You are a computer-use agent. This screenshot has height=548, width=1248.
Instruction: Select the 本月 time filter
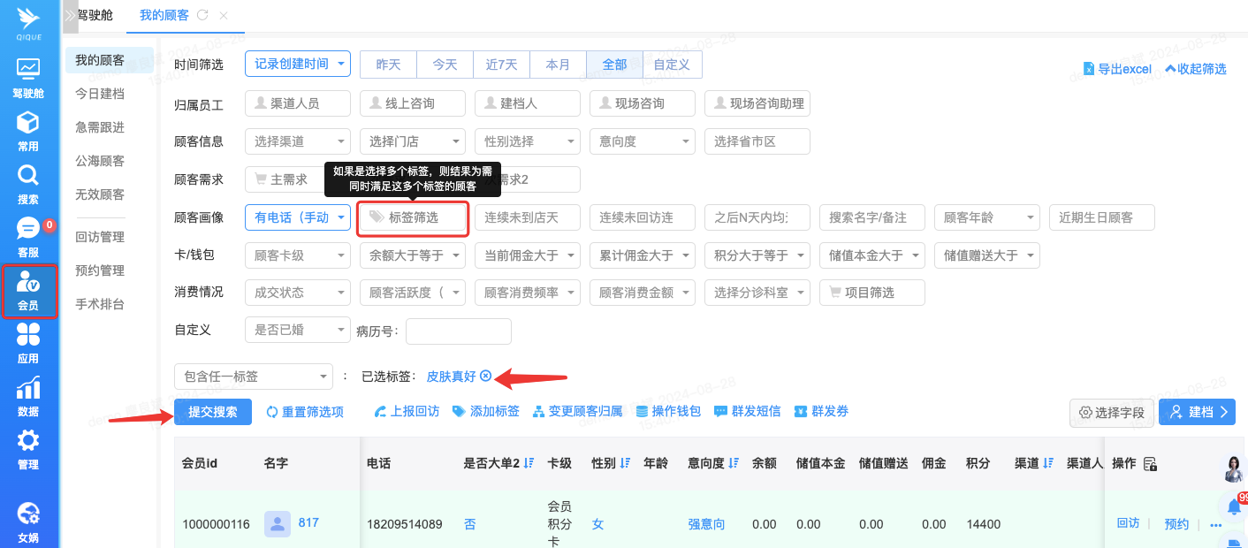(x=558, y=65)
